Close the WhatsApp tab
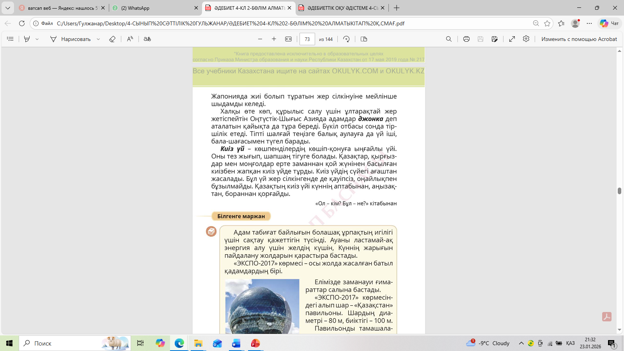 (x=196, y=8)
